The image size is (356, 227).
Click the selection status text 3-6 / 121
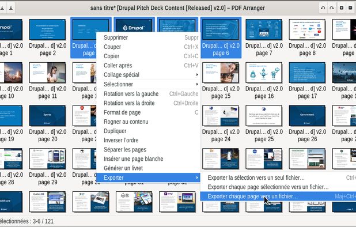tap(27, 221)
